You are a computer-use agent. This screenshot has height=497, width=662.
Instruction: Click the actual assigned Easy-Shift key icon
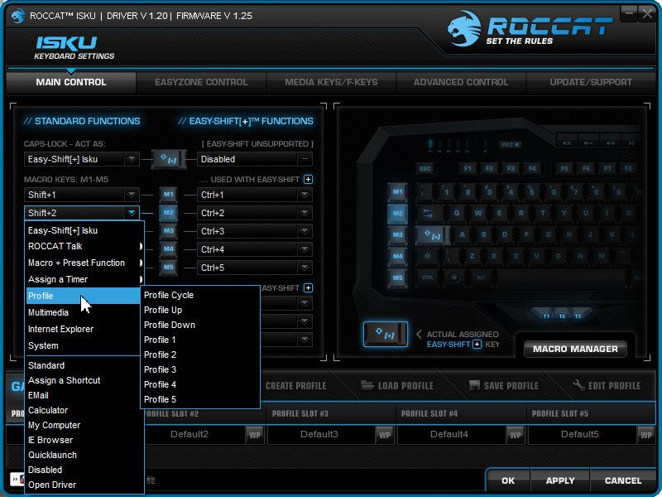pyautogui.click(x=386, y=335)
